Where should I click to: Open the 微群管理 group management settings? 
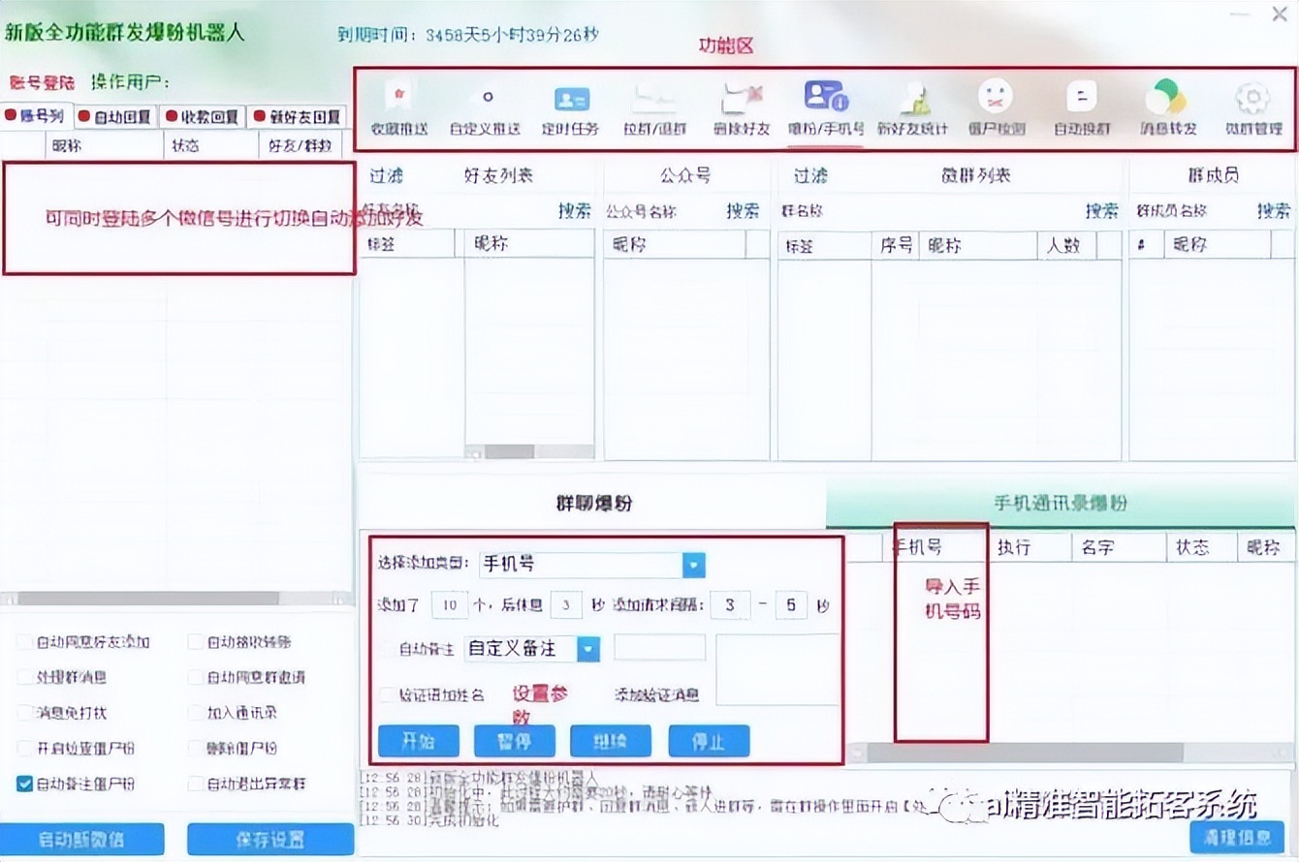1251,107
